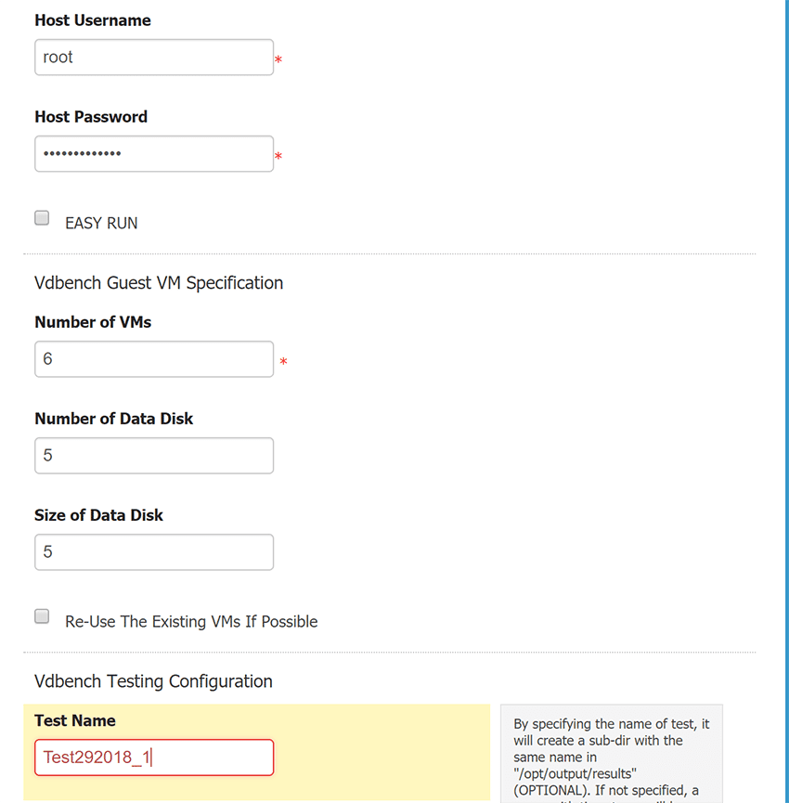This screenshot has height=803, width=789.
Task: Select the Number of Data Disk field
Action: [153, 456]
